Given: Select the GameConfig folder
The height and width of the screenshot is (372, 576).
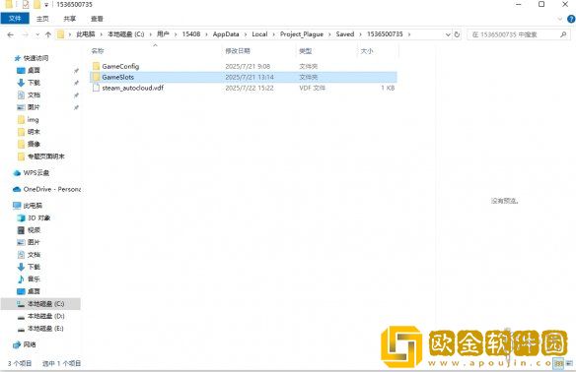Looking at the screenshot, I should 244,66.
